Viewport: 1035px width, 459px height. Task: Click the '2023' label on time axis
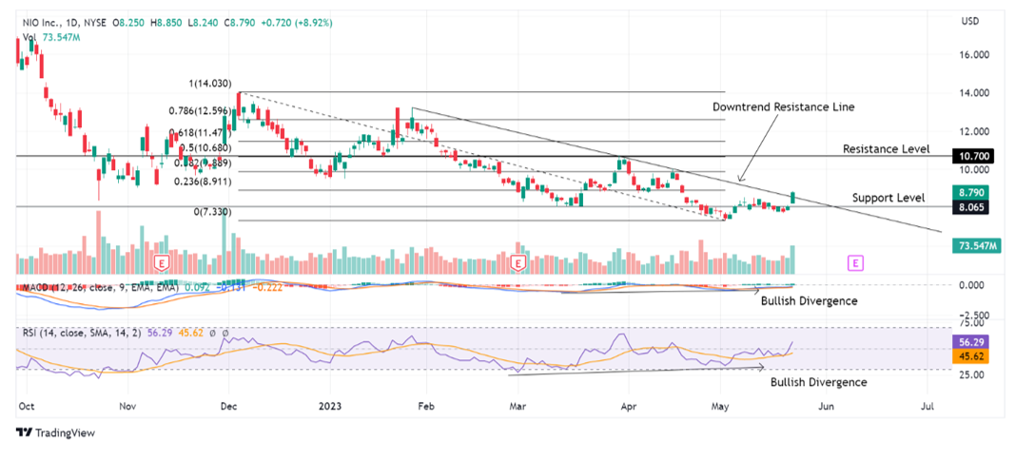click(329, 407)
